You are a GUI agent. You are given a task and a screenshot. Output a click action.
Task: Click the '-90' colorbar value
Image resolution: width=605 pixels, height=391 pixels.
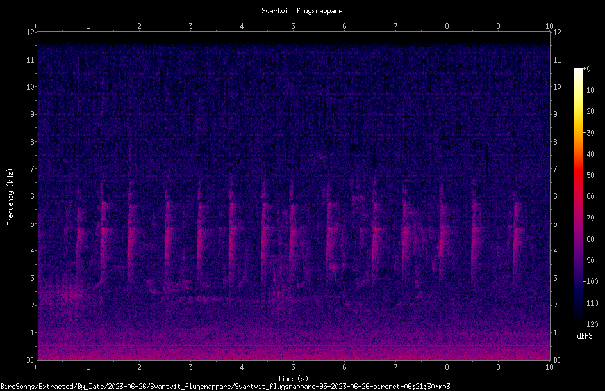[x=588, y=260]
